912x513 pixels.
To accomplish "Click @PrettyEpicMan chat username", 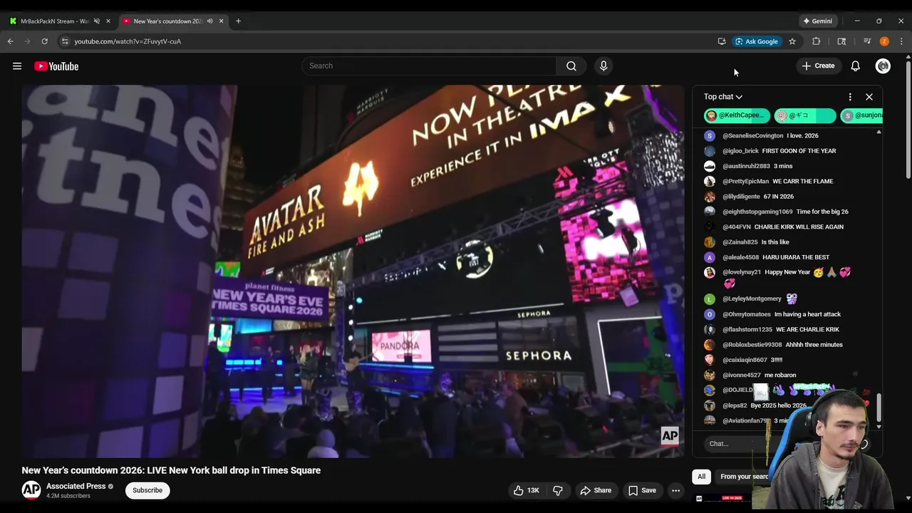I will point(745,181).
